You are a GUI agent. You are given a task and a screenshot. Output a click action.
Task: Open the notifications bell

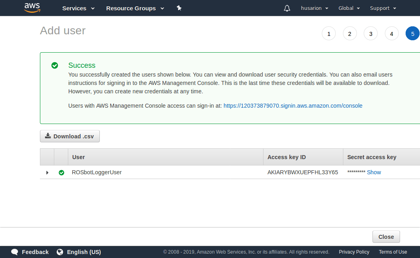(287, 8)
